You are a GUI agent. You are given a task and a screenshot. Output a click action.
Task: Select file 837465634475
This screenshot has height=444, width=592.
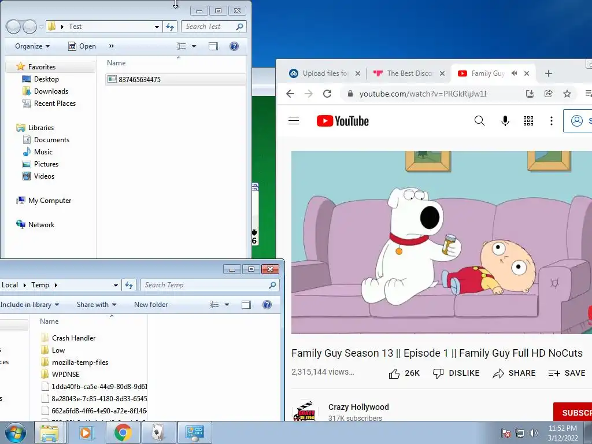pos(176,79)
